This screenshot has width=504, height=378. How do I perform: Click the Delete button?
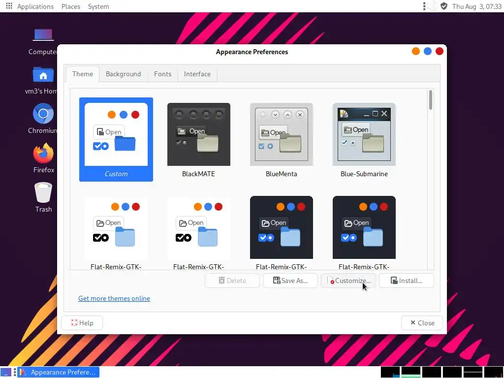[232, 281]
